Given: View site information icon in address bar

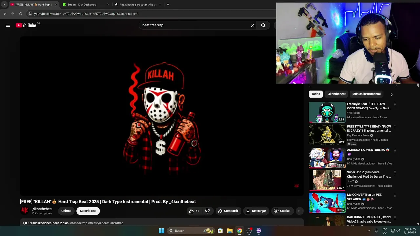Looking at the screenshot, I should coord(30,14).
